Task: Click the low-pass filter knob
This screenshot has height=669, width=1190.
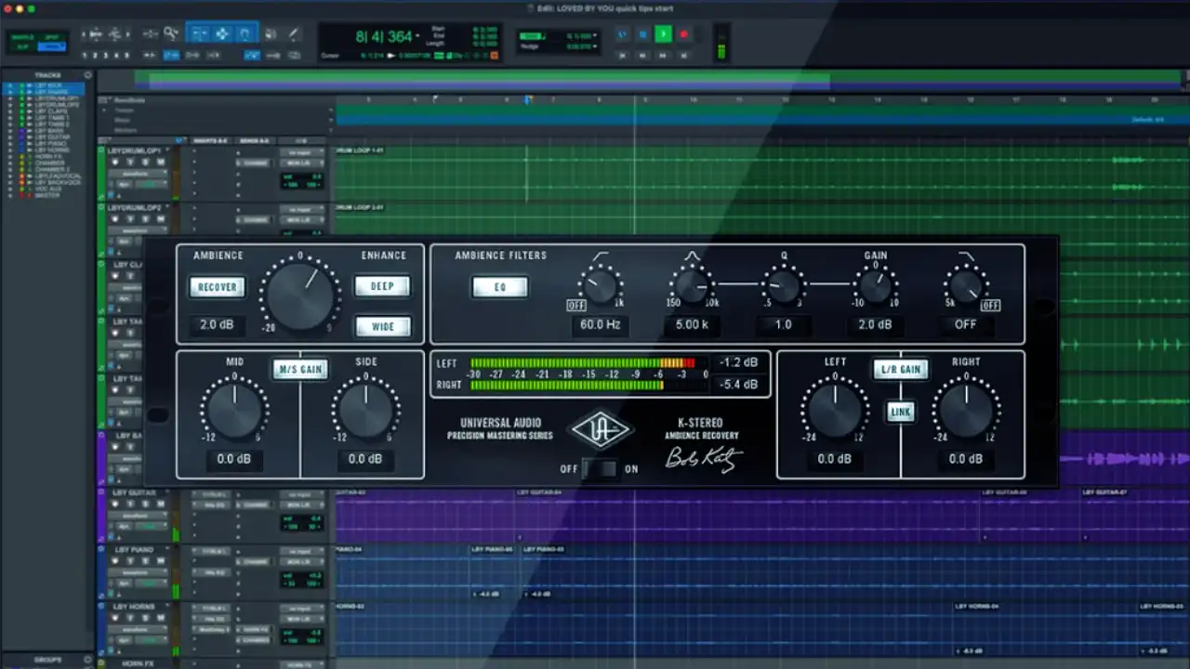Action: point(965,286)
